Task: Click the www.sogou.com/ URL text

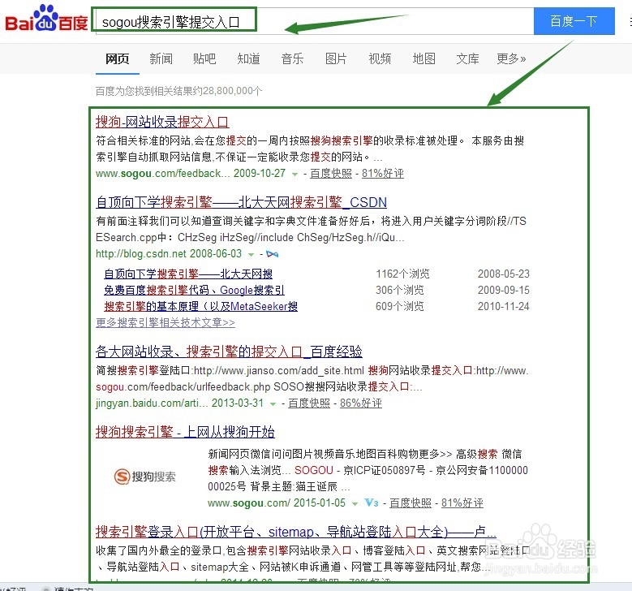Action: point(249,503)
